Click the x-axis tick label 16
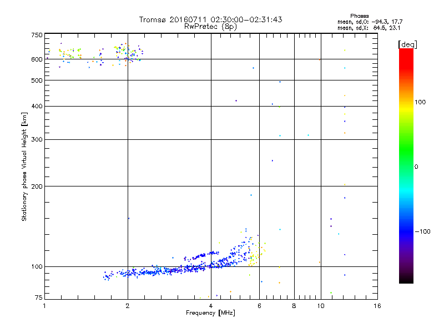This screenshot has height=333, width=444. coord(377,306)
